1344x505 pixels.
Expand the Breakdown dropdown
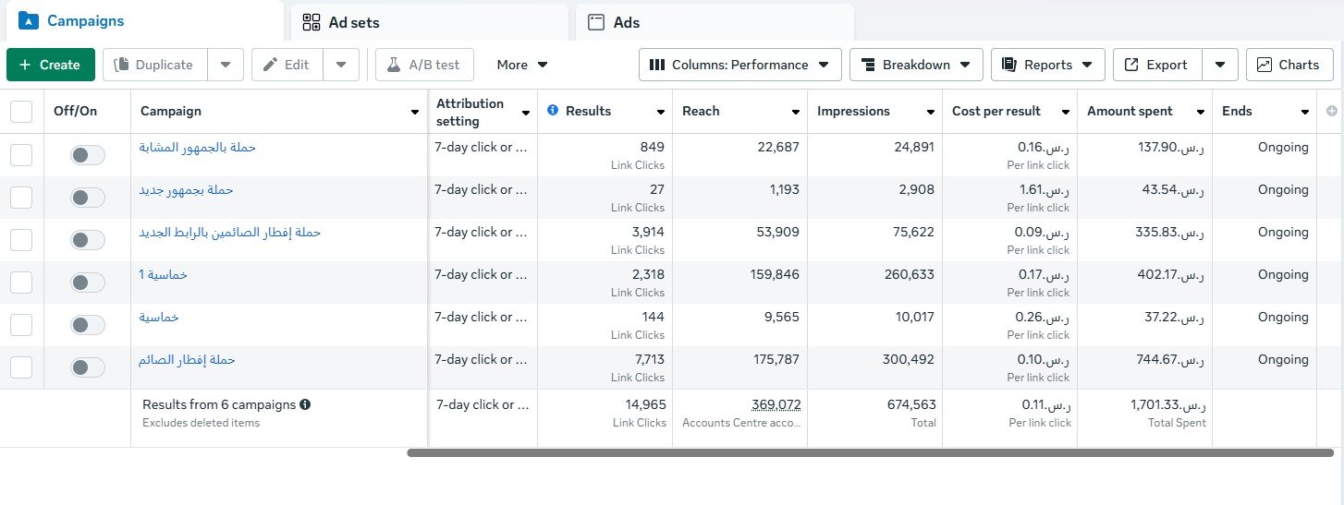pyautogui.click(x=915, y=65)
